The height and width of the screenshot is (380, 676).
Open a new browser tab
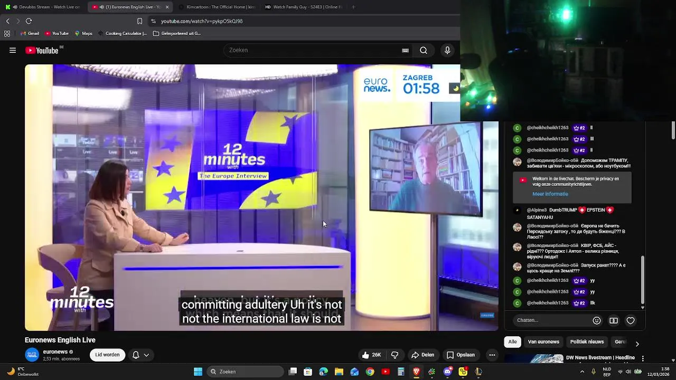tap(353, 7)
